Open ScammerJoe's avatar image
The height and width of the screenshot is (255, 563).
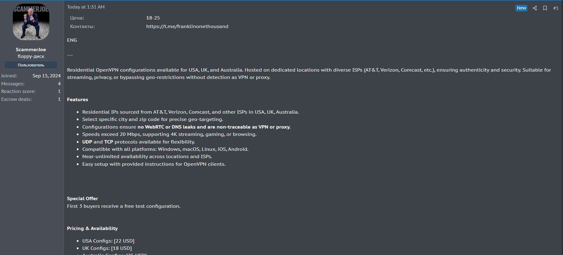pyautogui.click(x=31, y=22)
